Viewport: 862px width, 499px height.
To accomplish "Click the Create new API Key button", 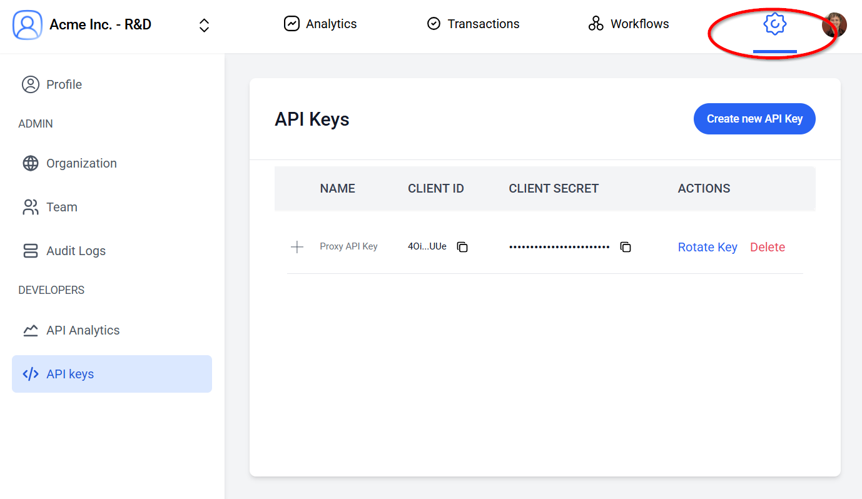I will click(754, 118).
